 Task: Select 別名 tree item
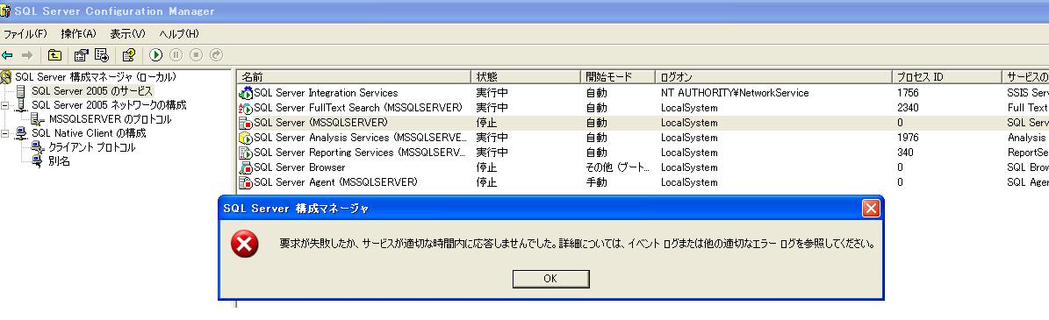pyautogui.click(x=59, y=161)
